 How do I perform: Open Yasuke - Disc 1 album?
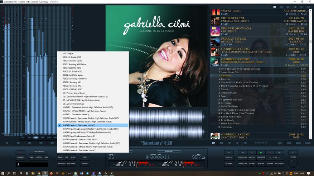[x=260, y=12]
